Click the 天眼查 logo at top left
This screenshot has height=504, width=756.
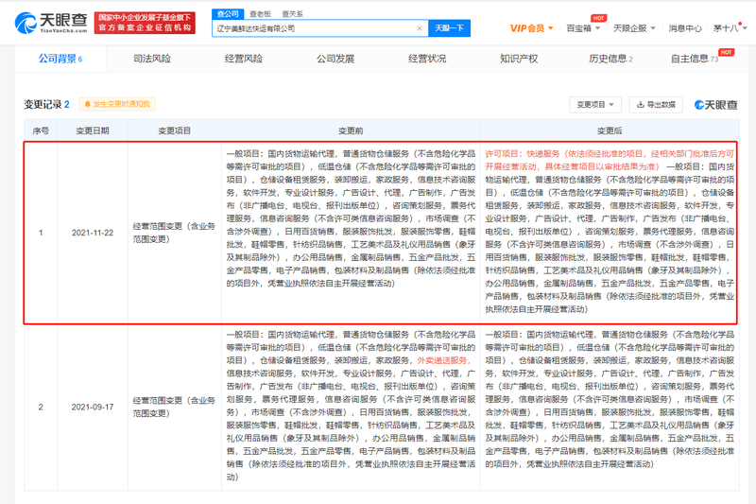tap(51, 23)
